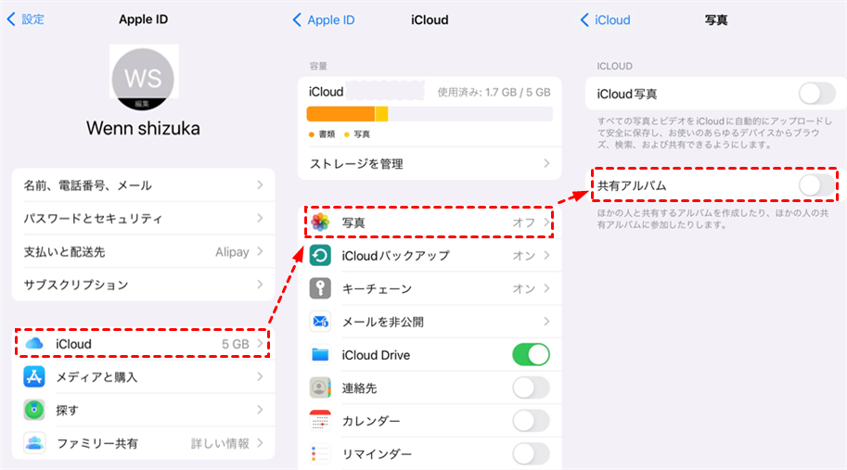Open パスワードとセキュリティ settings
The width and height of the screenshot is (847, 470).
tap(143, 218)
